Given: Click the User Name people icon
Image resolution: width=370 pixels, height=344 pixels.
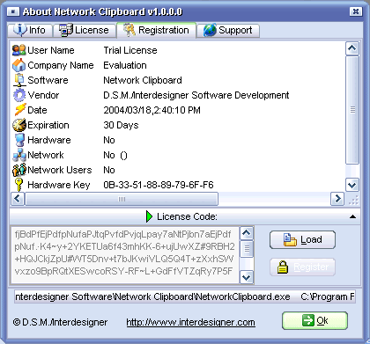Looking at the screenshot, I should tap(19, 50).
